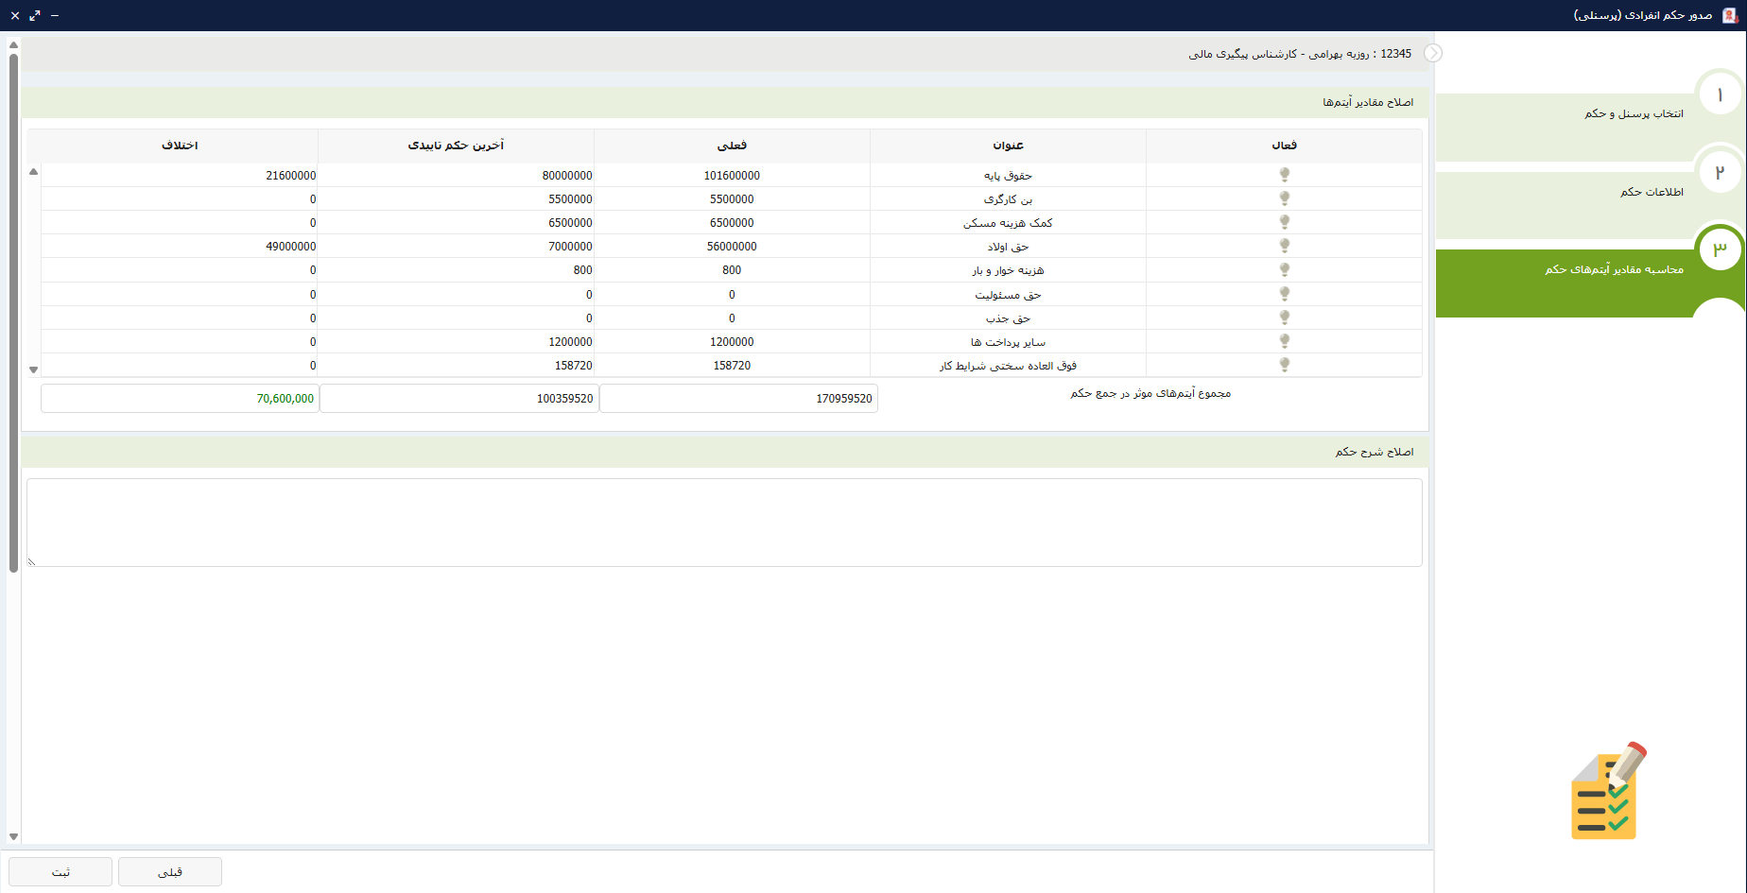Go to step 1 انتخاب پرسنل و حکم
This screenshot has height=893, width=1747.
(1633, 113)
